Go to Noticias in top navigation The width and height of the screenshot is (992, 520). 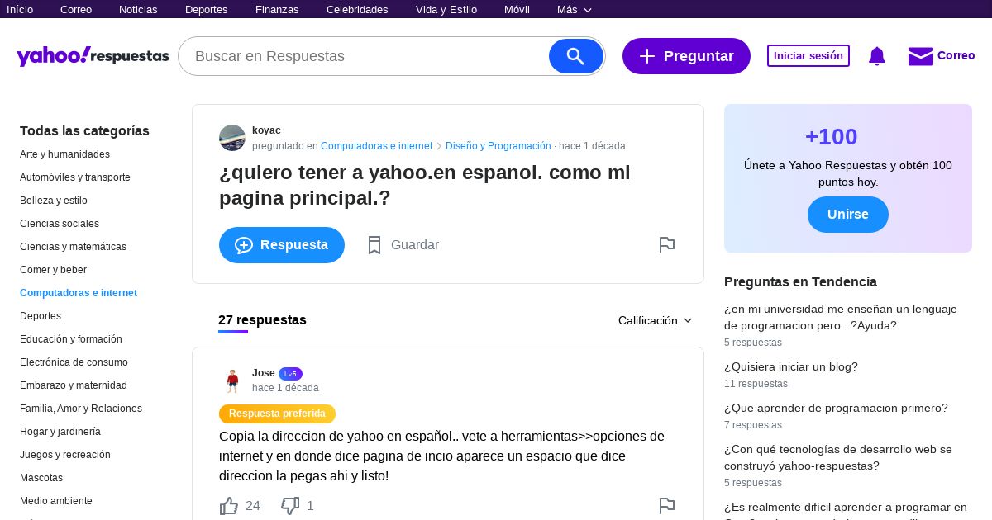(138, 10)
